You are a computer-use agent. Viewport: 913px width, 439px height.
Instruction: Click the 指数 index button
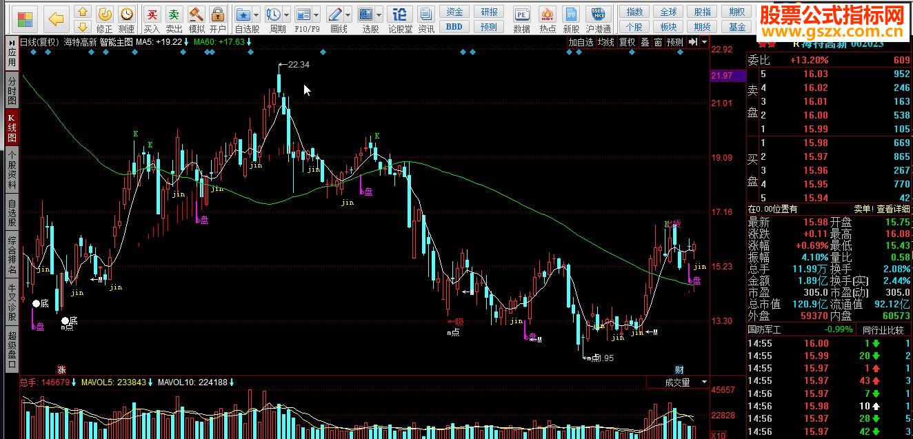(634, 12)
